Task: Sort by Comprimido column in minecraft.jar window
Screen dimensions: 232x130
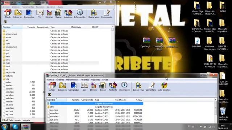Action: (42, 27)
